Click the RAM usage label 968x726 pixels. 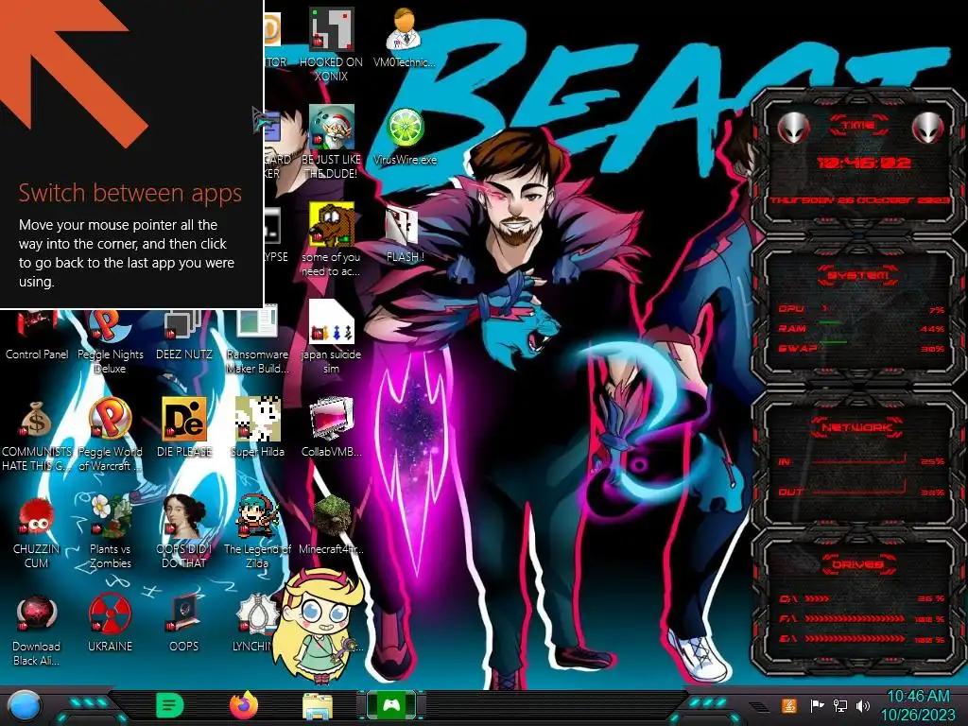point(792,328)
